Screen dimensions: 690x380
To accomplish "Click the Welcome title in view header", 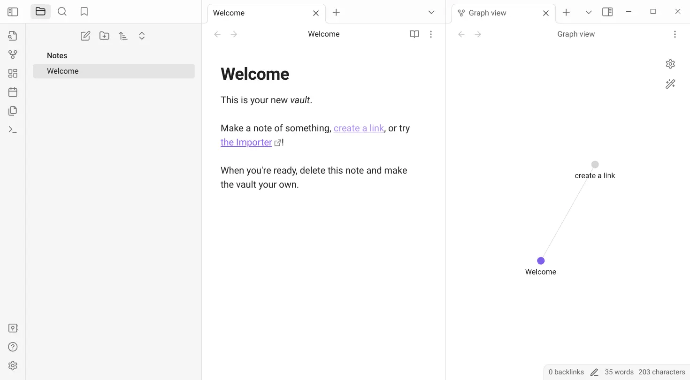I will pyautogui.click(x=324, y=34).
